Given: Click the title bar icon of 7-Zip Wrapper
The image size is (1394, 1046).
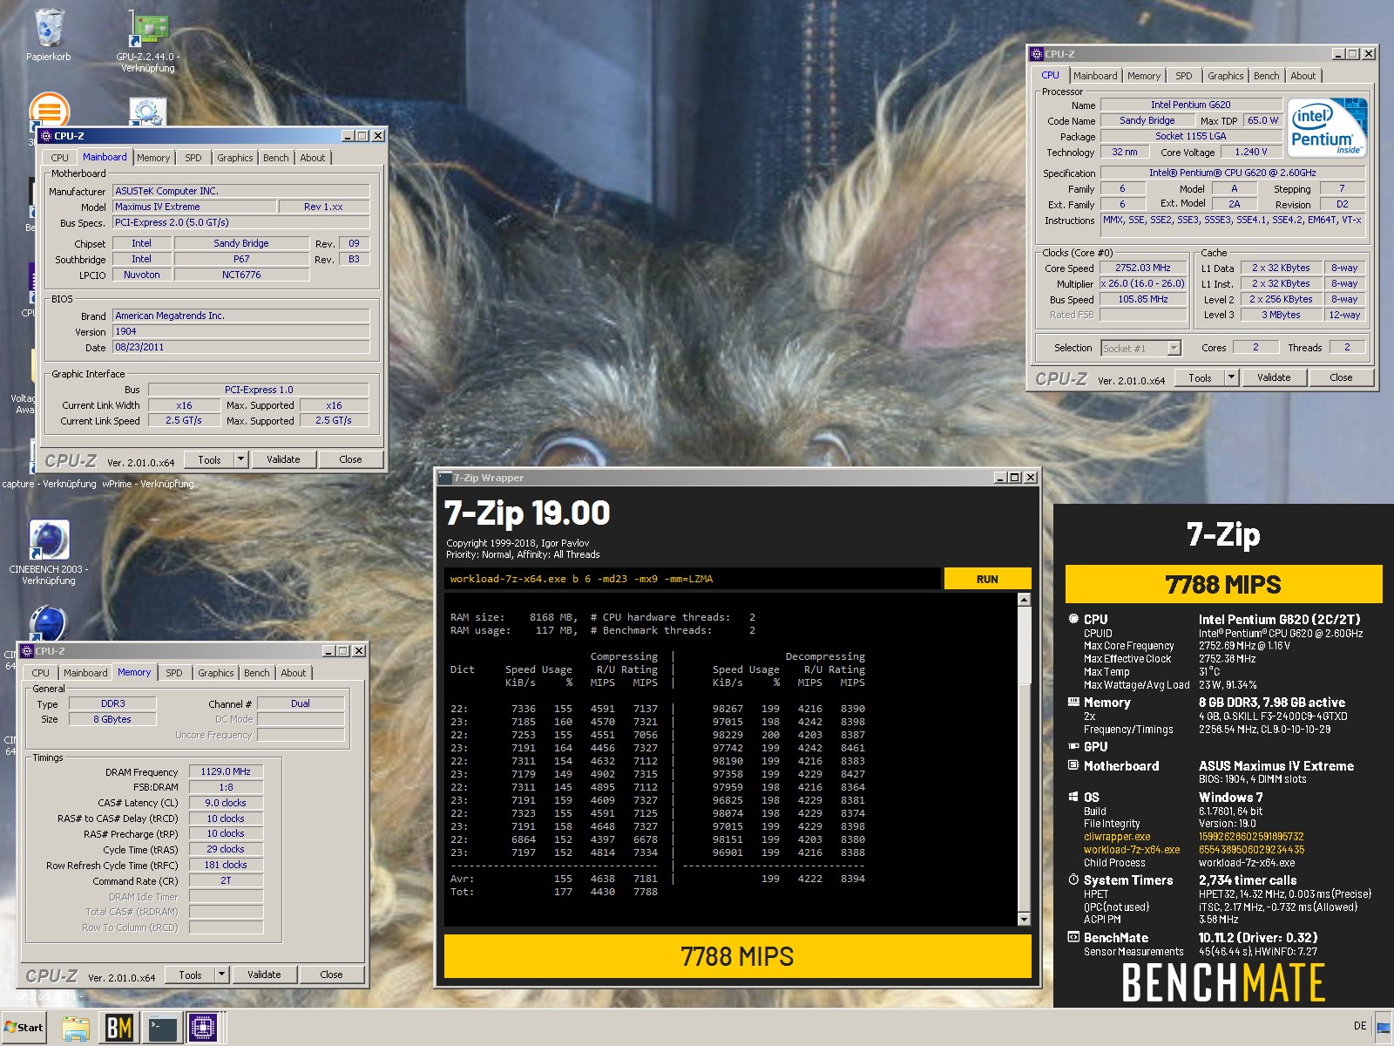Looking at the screenshot, I should tap(445, 478).
